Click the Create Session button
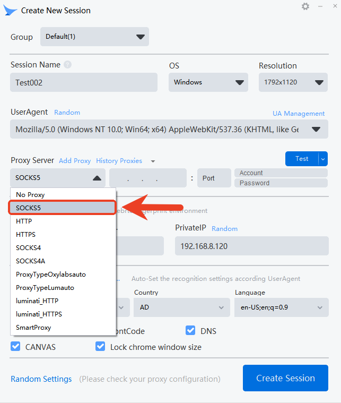The width and height of the screenshot is (341, 403). click(x=285, y=378)
